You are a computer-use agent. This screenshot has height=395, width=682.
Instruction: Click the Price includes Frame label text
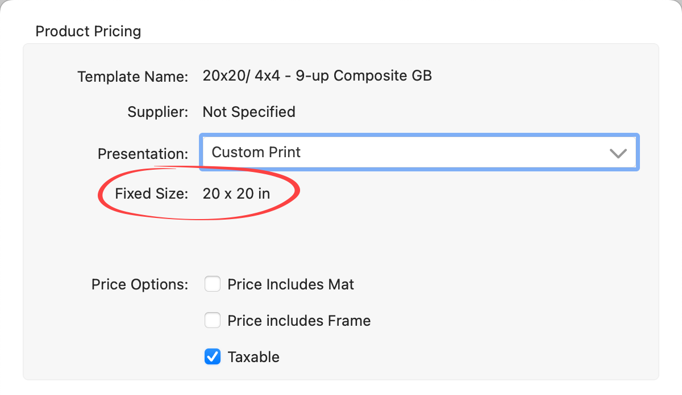(299, 321)
